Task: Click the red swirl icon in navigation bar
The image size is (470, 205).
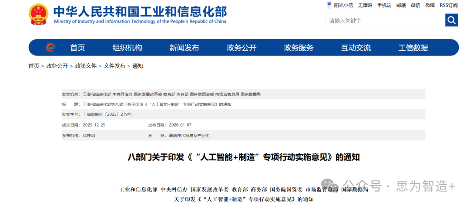Action: click(50, 48)
